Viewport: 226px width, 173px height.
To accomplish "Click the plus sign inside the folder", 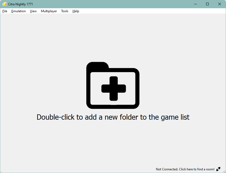I will point(114,89).
